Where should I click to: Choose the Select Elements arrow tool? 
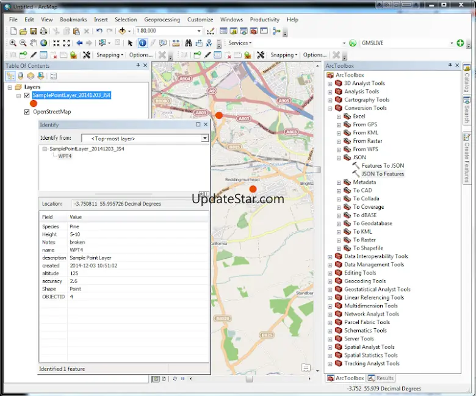coord(130,43)
